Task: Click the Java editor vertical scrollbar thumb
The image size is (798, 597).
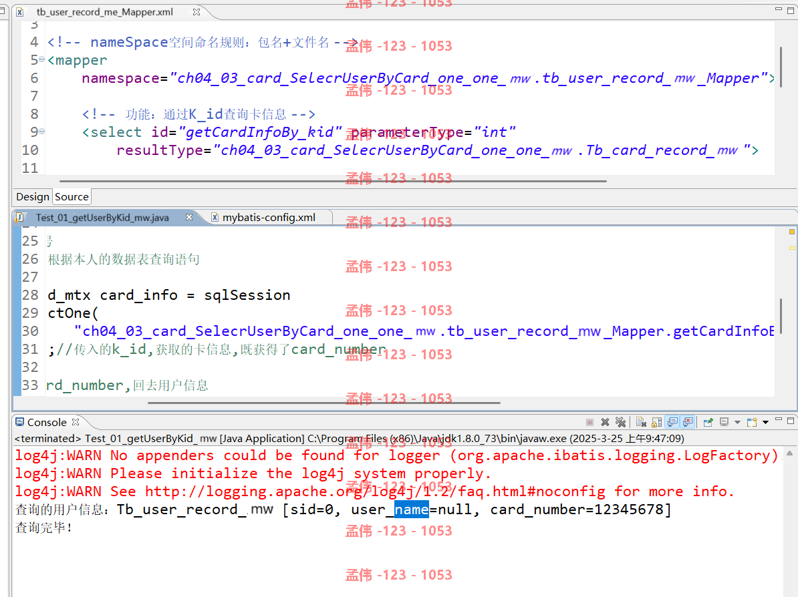Action: [781, 317]
